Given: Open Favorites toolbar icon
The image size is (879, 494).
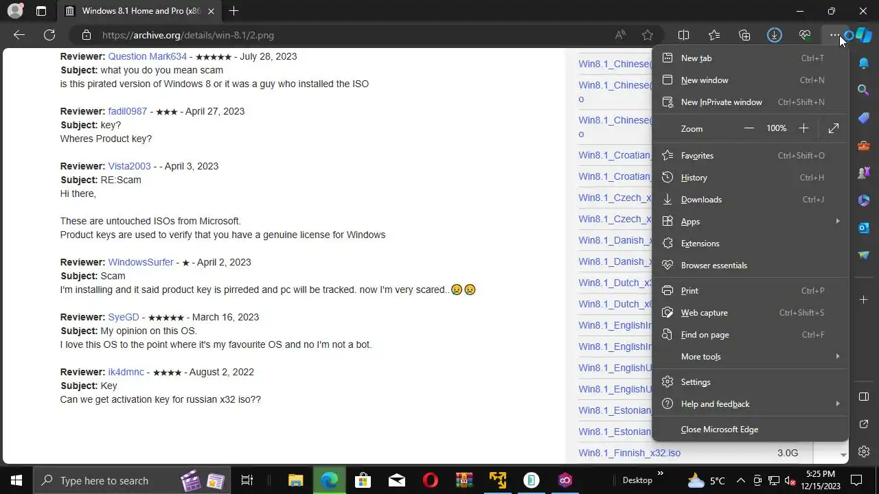Looking at the screenshot, I should tap(714, 35).
